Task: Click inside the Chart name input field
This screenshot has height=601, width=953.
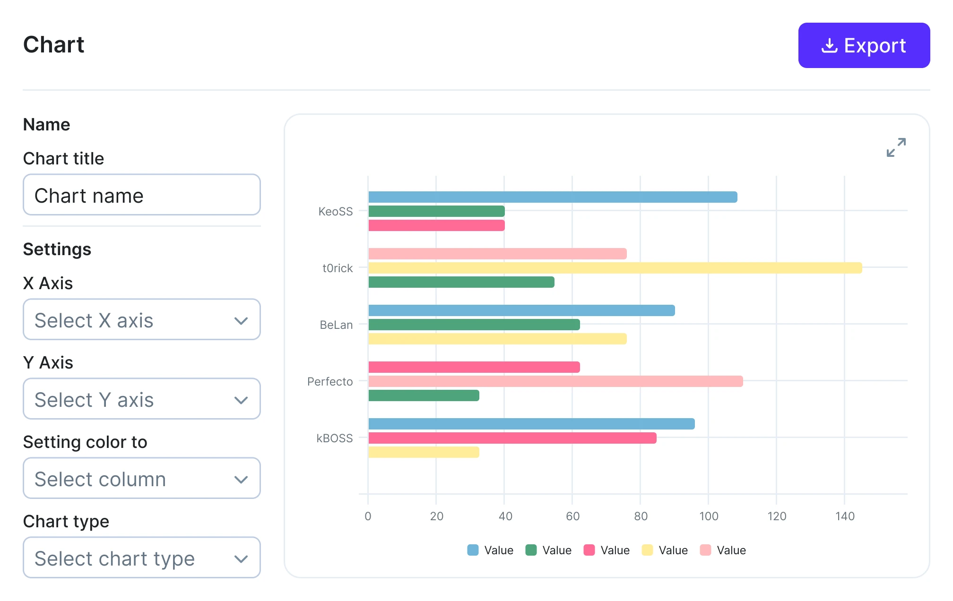Action: 141,195
